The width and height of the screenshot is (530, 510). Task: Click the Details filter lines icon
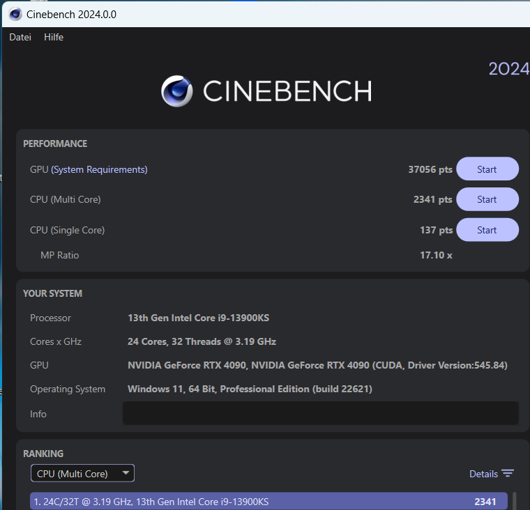click(508, 473)
